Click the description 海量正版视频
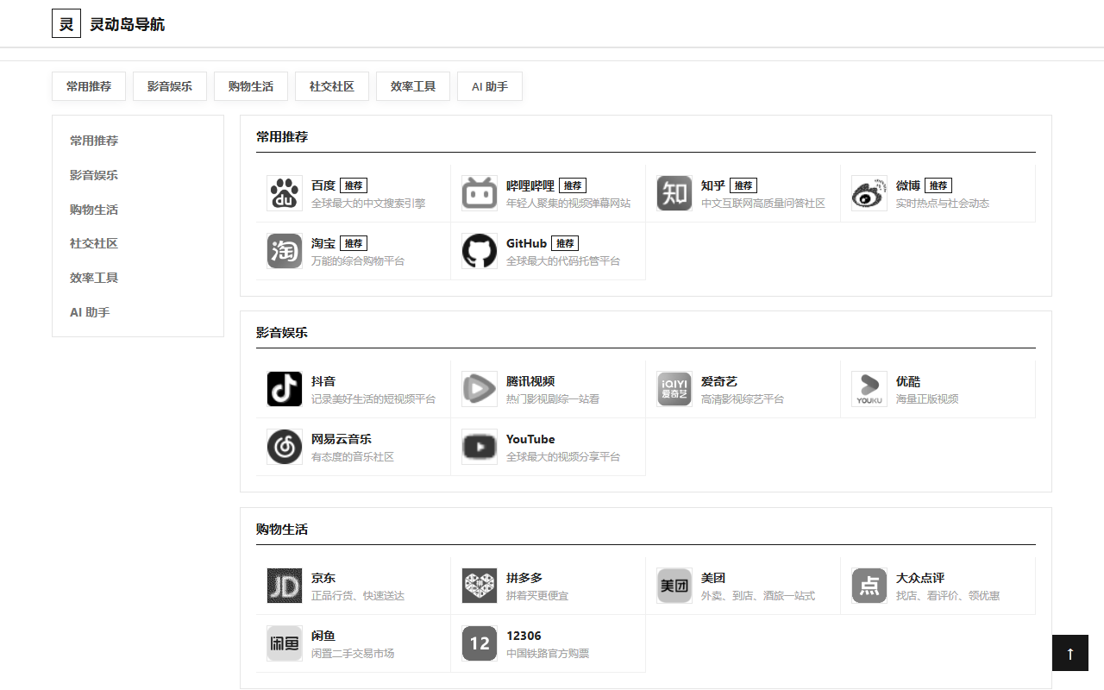The height and width of the screenshot is (690, 1104). [x=927, y=399]
